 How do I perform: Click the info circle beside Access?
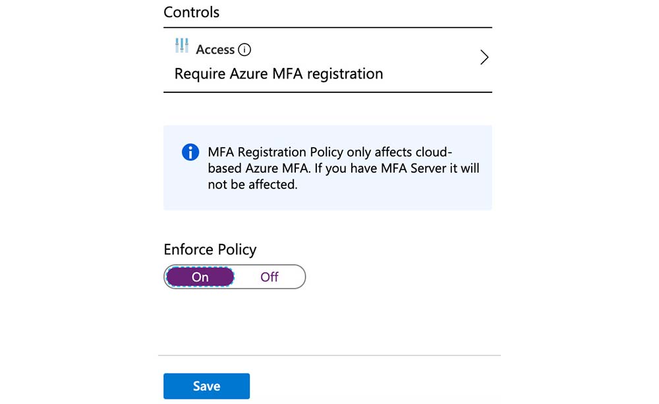pos(244,49)
